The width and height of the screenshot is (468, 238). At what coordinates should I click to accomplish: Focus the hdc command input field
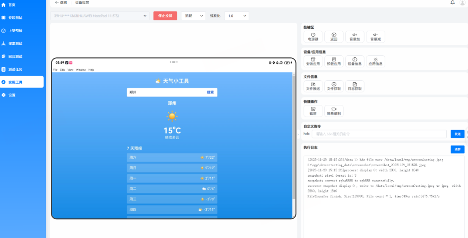click(379, 134)
